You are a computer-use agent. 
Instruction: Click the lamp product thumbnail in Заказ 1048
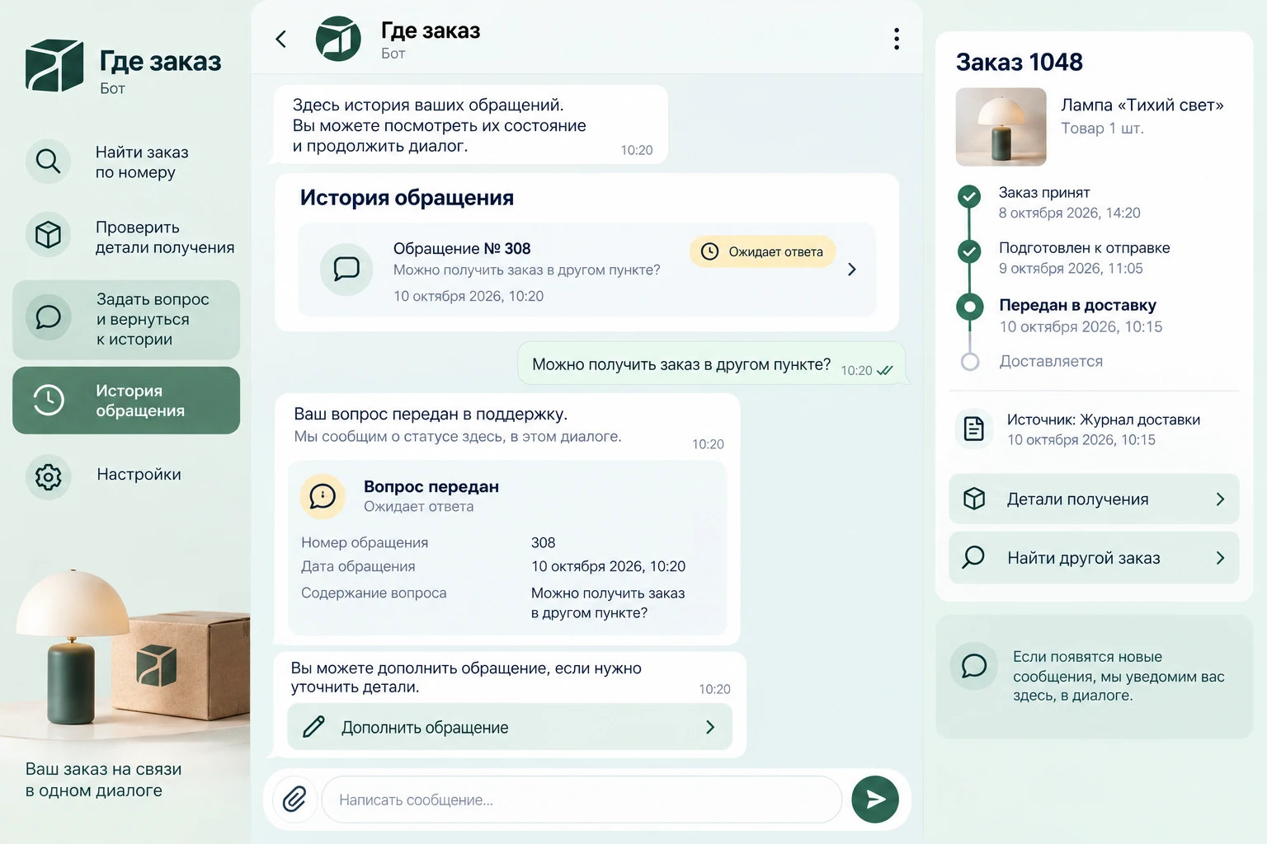[1001, 127]
